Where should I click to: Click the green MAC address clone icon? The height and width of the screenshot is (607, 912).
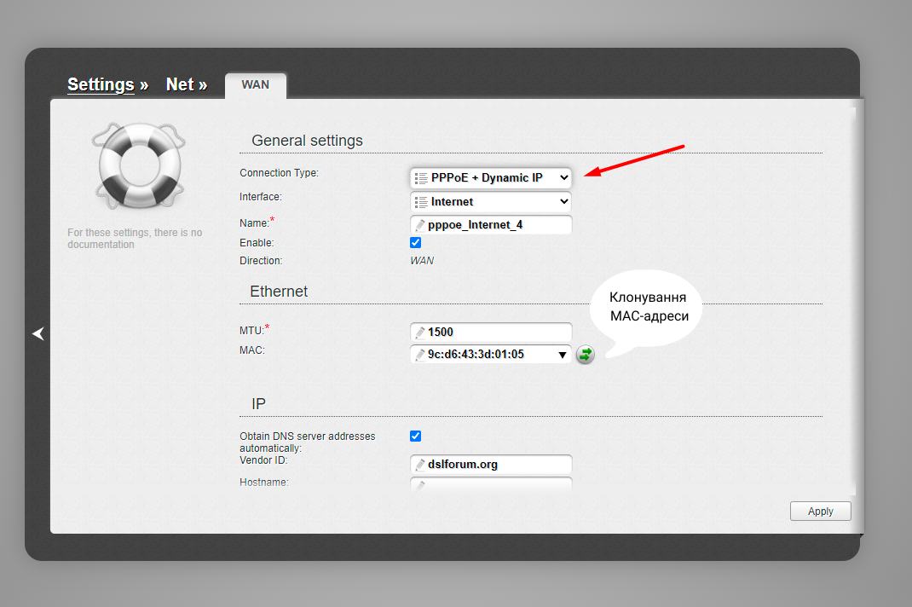point(585,355)
